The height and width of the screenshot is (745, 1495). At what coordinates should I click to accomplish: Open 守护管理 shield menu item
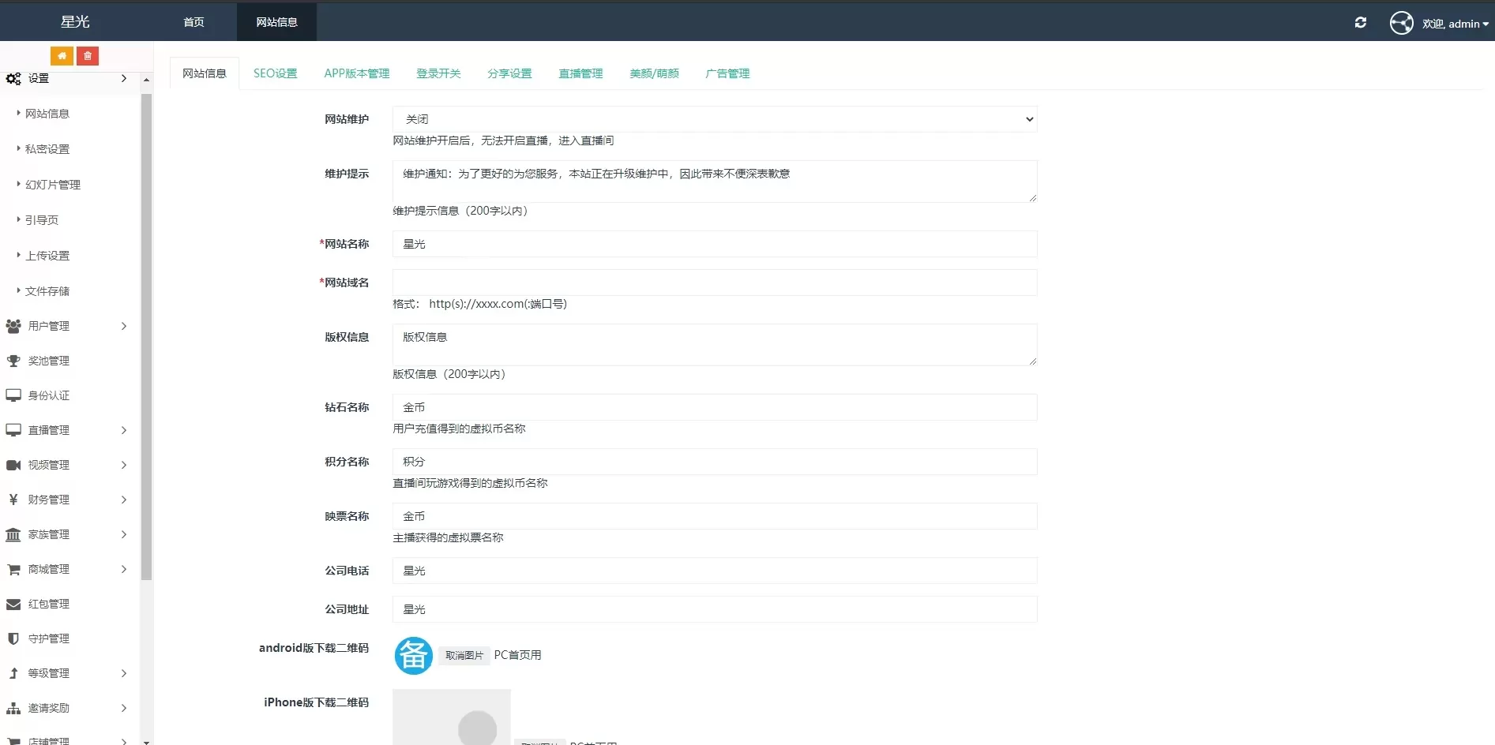coord(48,638)
